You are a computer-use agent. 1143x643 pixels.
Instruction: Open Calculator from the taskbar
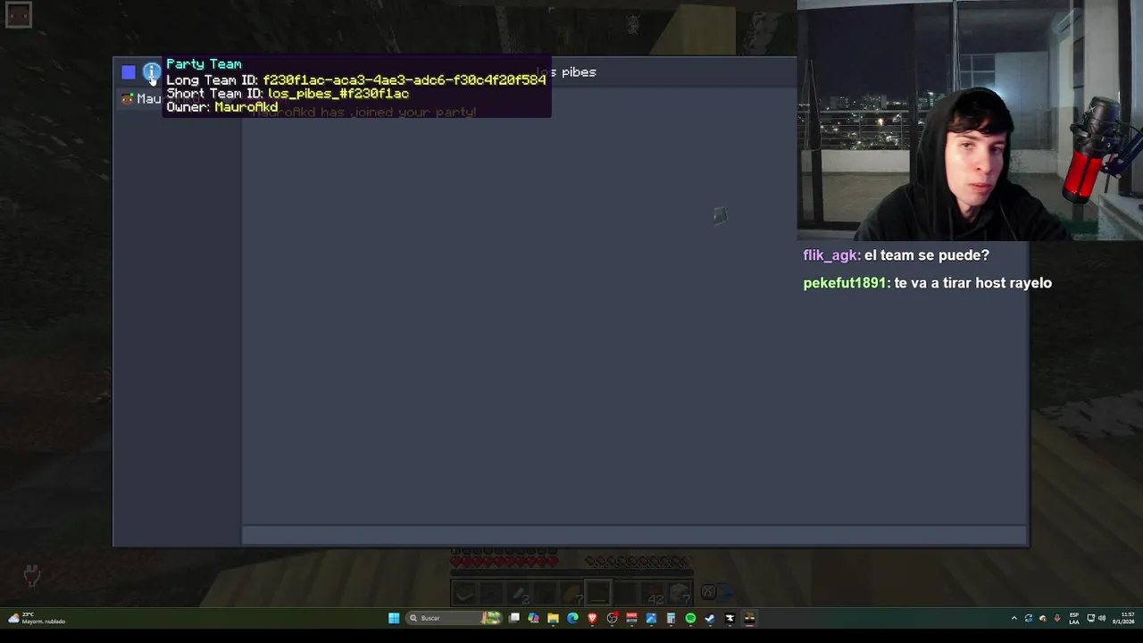click(671, 618)
